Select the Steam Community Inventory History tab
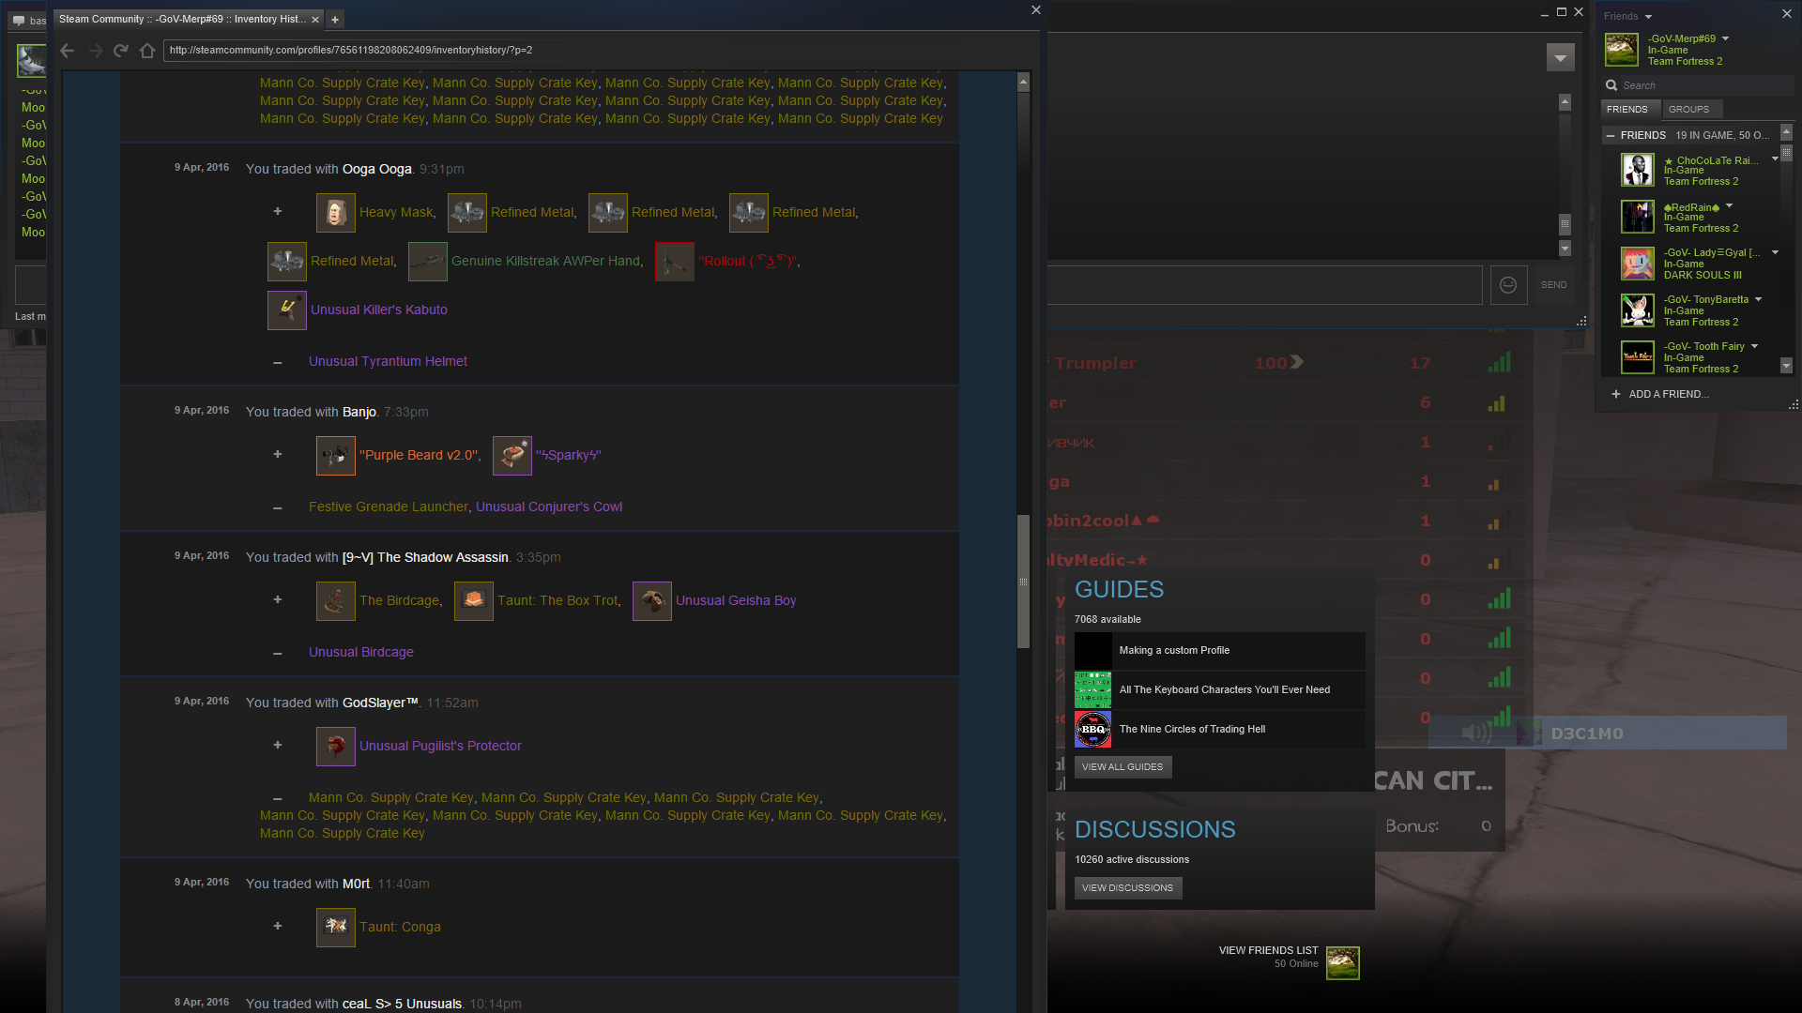Image resolution: width=1802 pixels, height=1013 pixels. pos(182,20)
